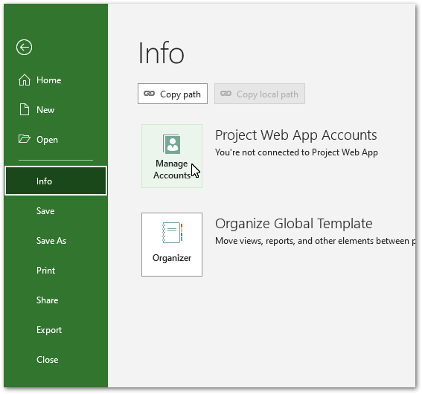
Task: Click the large Info page title
Action: (x=162, y=53)
